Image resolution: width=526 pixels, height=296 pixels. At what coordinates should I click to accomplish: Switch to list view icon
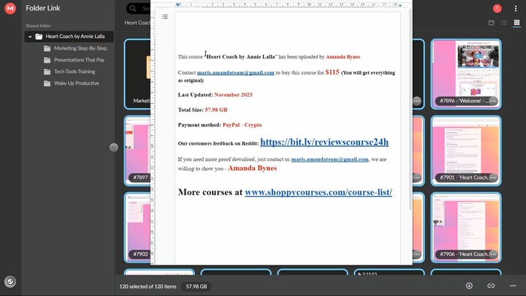[504, 23]
